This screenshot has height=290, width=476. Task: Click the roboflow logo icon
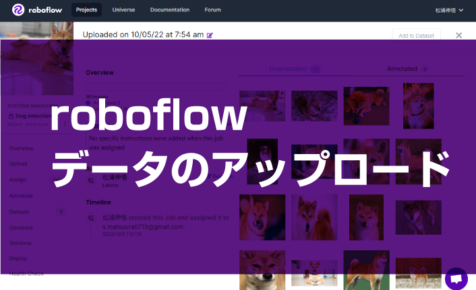18,10
